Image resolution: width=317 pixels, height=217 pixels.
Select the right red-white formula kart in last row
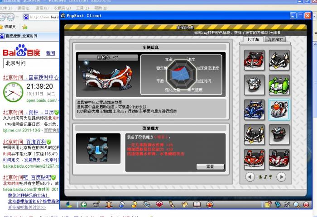point(279,160)
